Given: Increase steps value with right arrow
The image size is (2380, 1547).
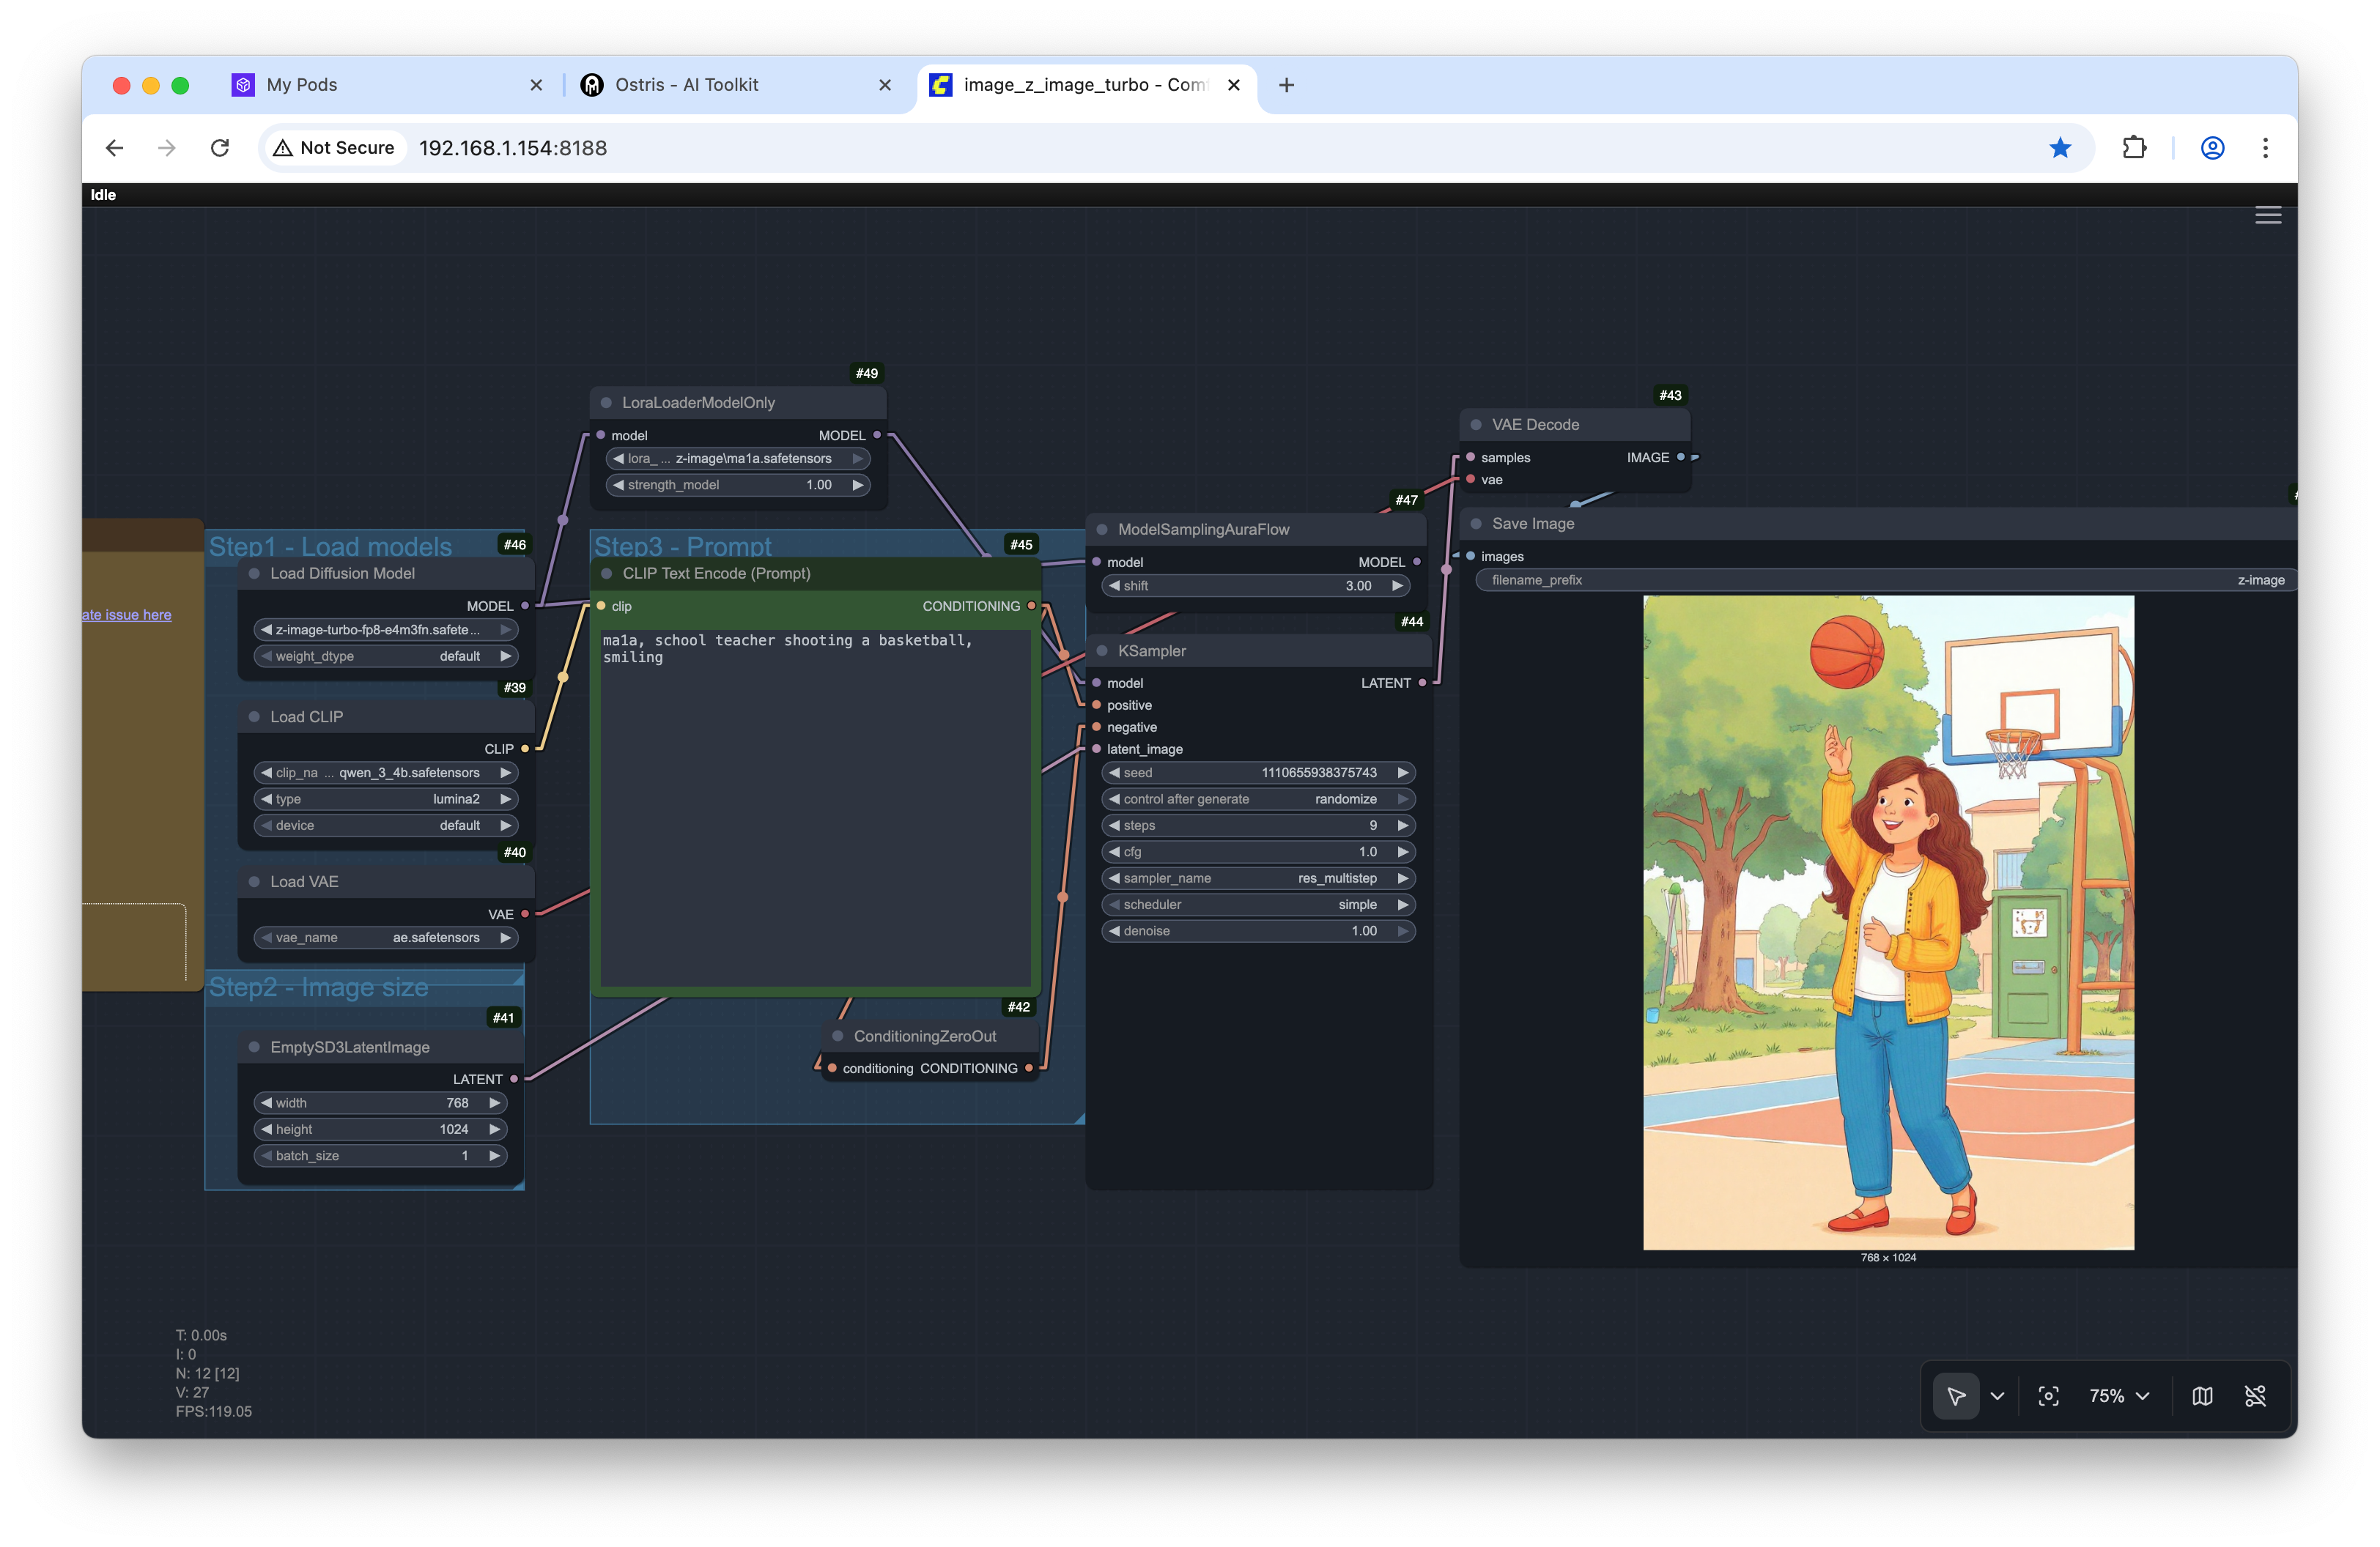Looking at the screenshot, I should pyautogui.click(x=1402, y=826).
